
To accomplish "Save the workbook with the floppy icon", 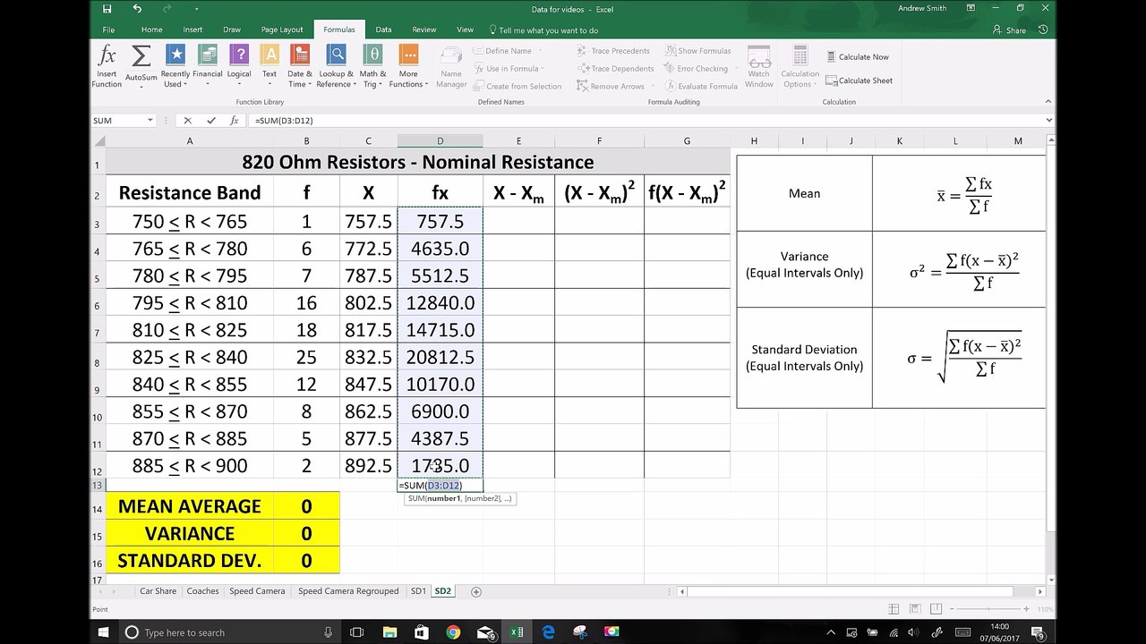I will tap(107, 9).
